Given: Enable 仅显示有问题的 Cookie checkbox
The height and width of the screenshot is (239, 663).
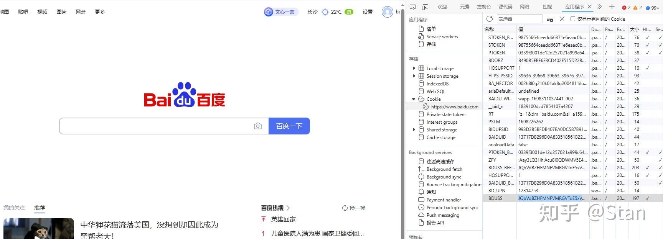Looking at the screenshot, I should tap(573, 19).
